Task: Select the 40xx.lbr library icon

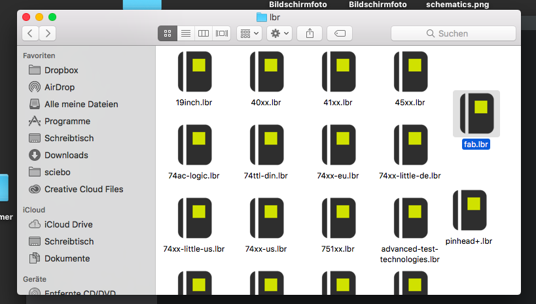Action: (266, 71)
